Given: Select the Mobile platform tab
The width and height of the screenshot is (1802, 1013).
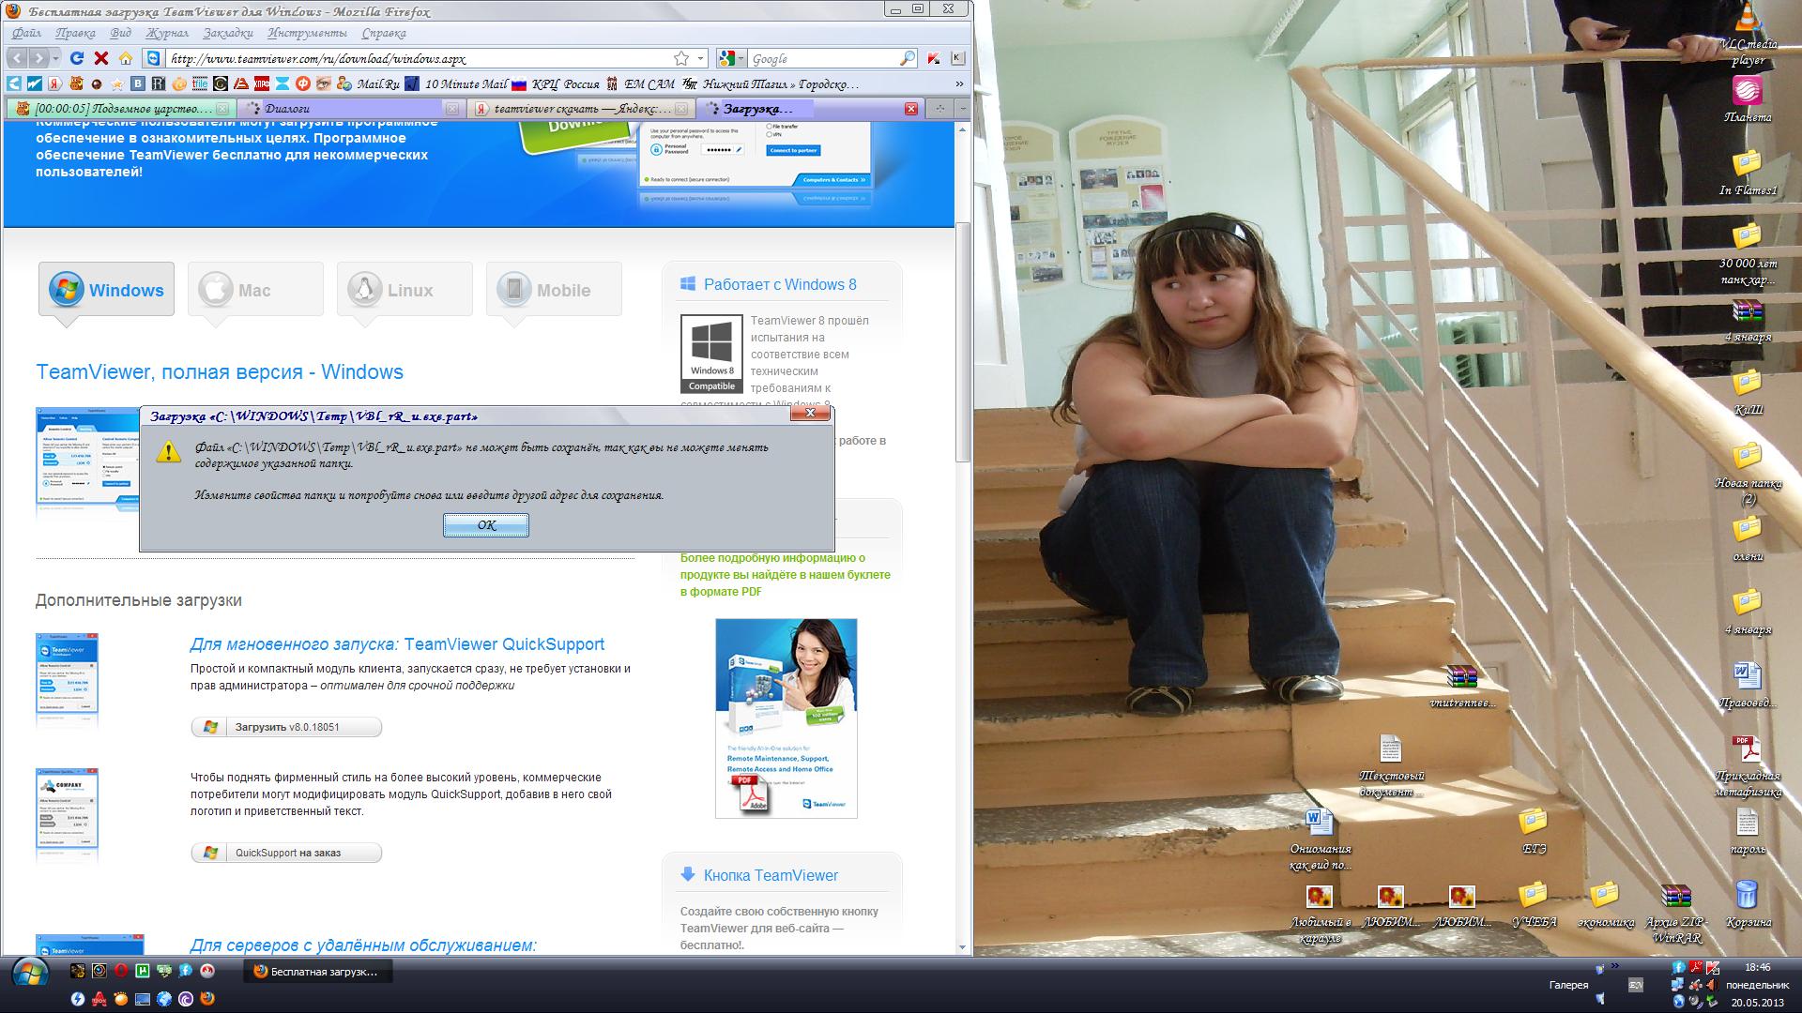Looking at the screenshot, I should click(x=554, y=290).
